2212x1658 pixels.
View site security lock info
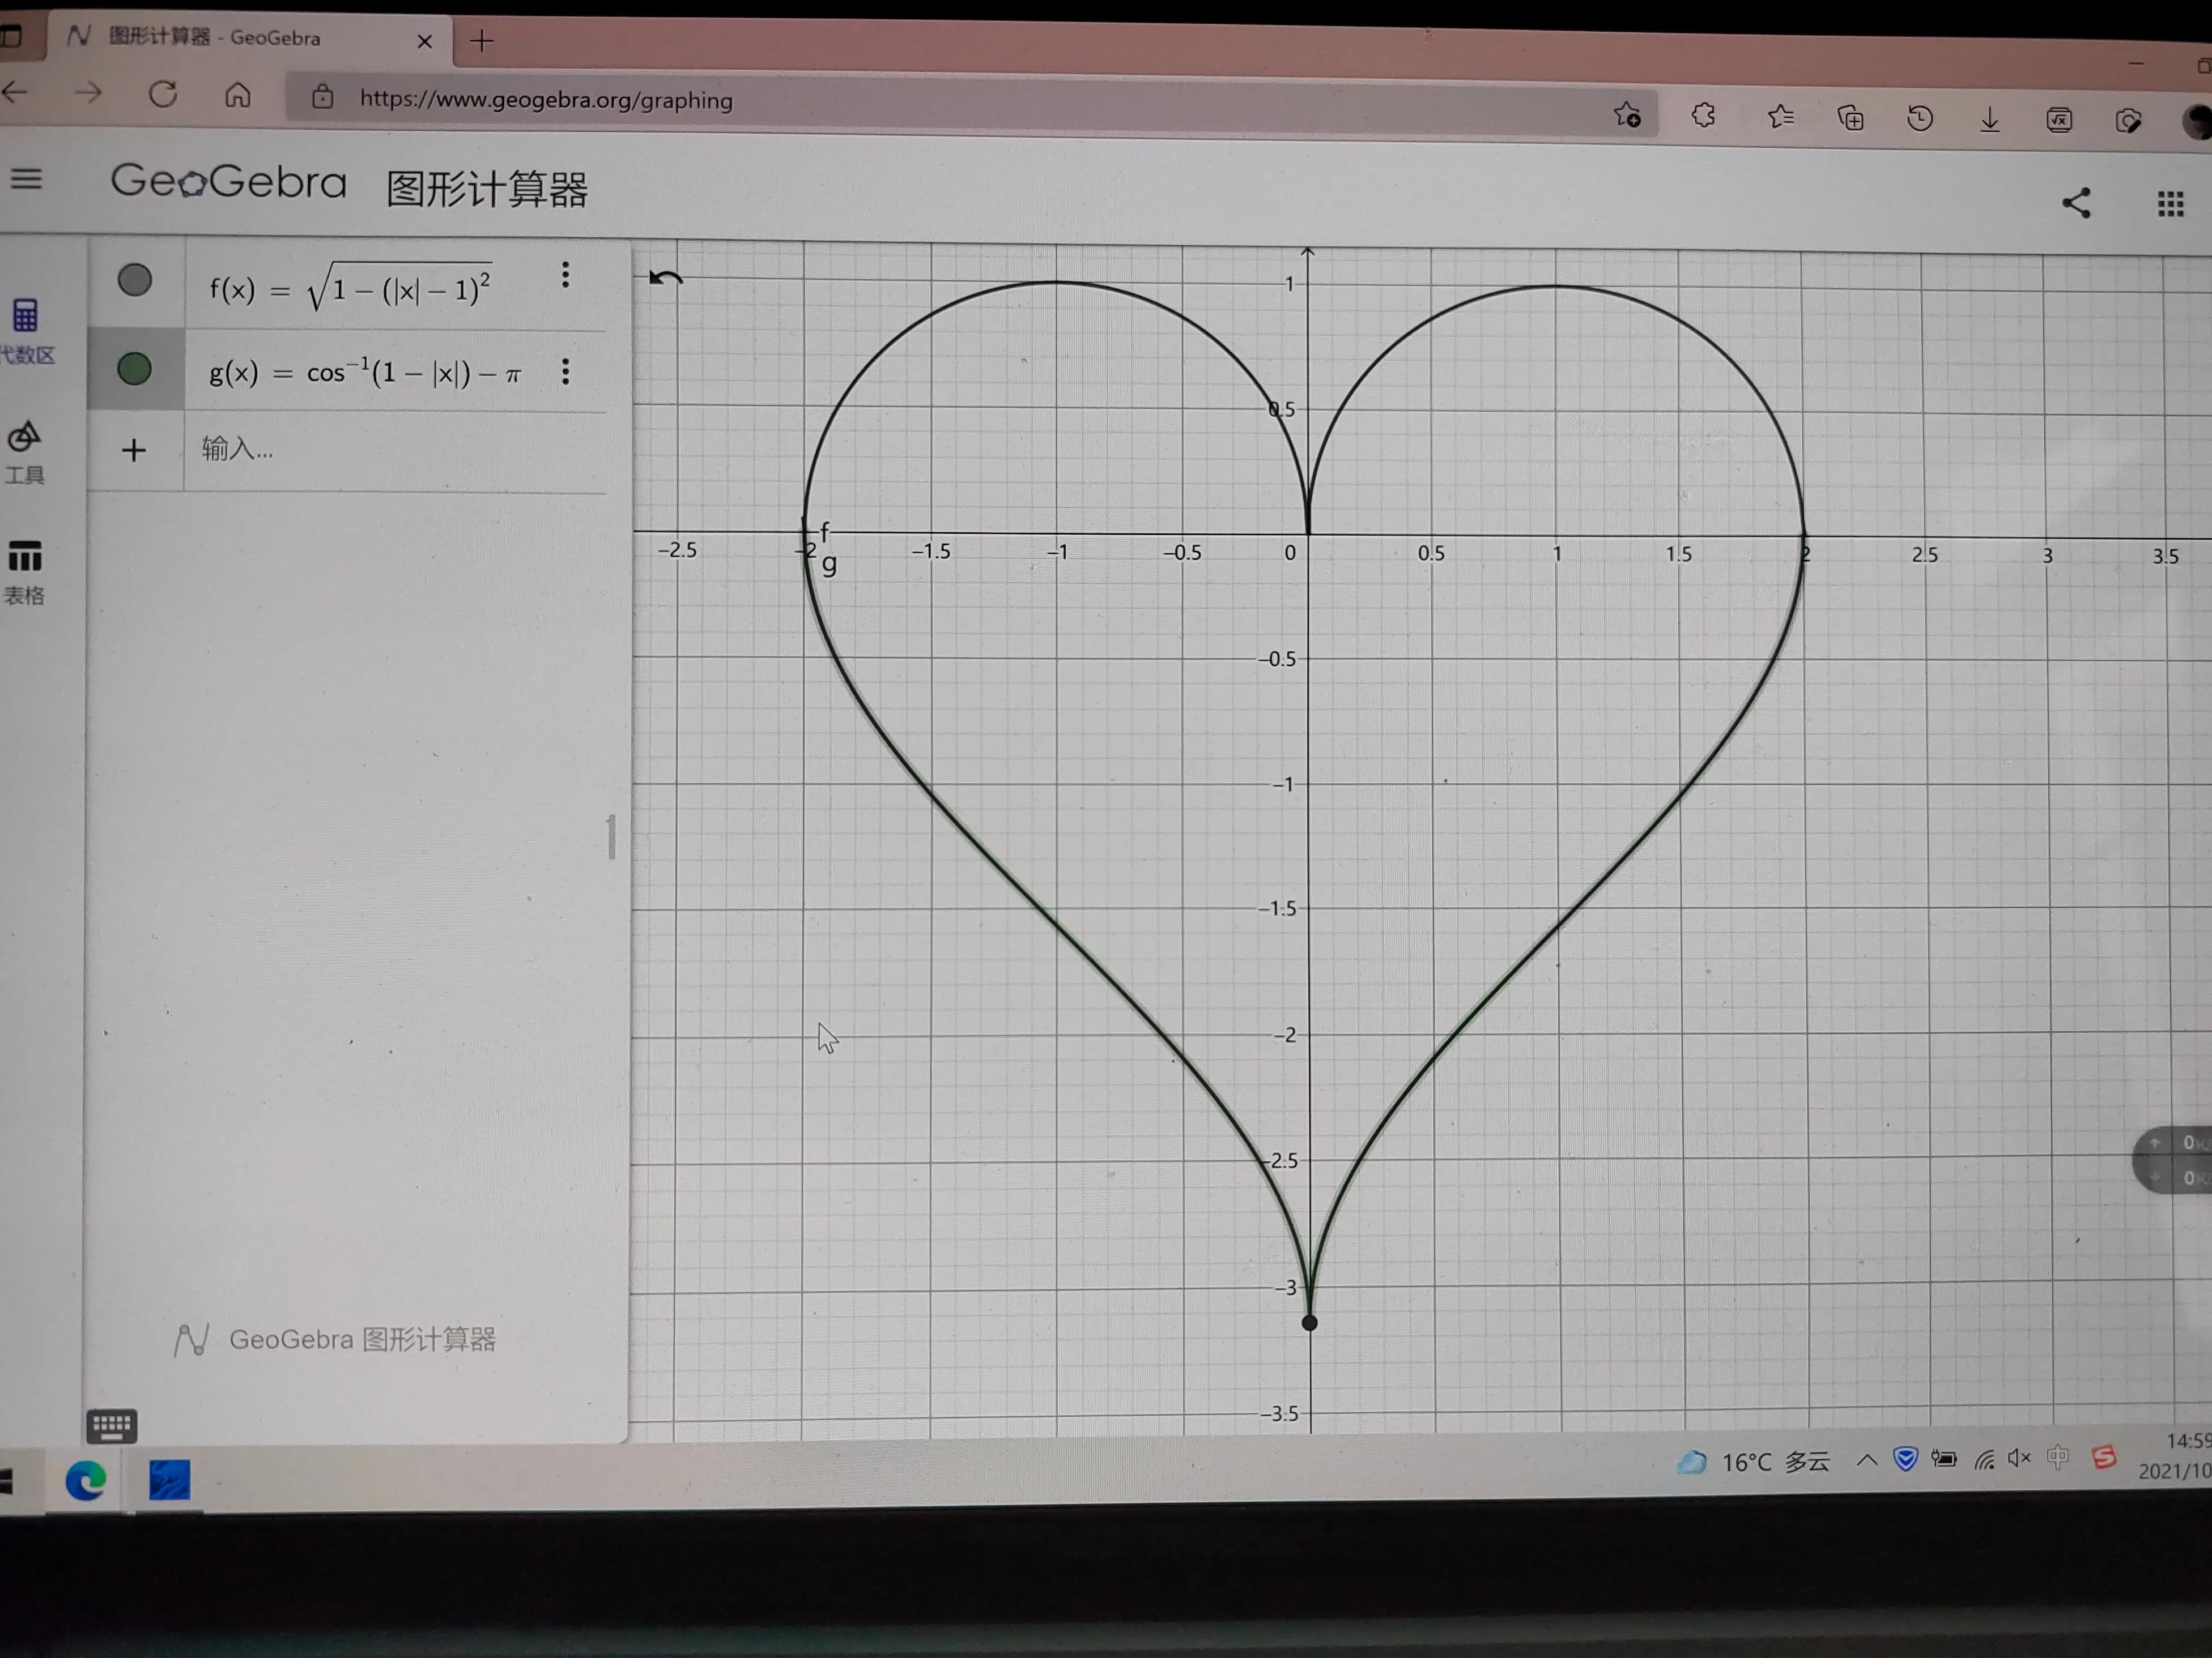(322, 97)
